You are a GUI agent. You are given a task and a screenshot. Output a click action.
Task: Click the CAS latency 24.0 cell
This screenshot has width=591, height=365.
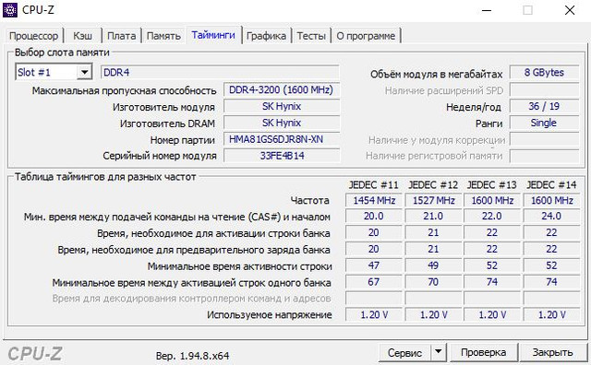pyautogui.click(x=552, y=217)
